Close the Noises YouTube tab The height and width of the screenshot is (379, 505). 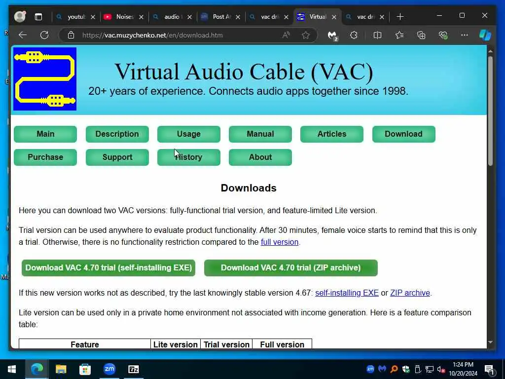(141, 17)
